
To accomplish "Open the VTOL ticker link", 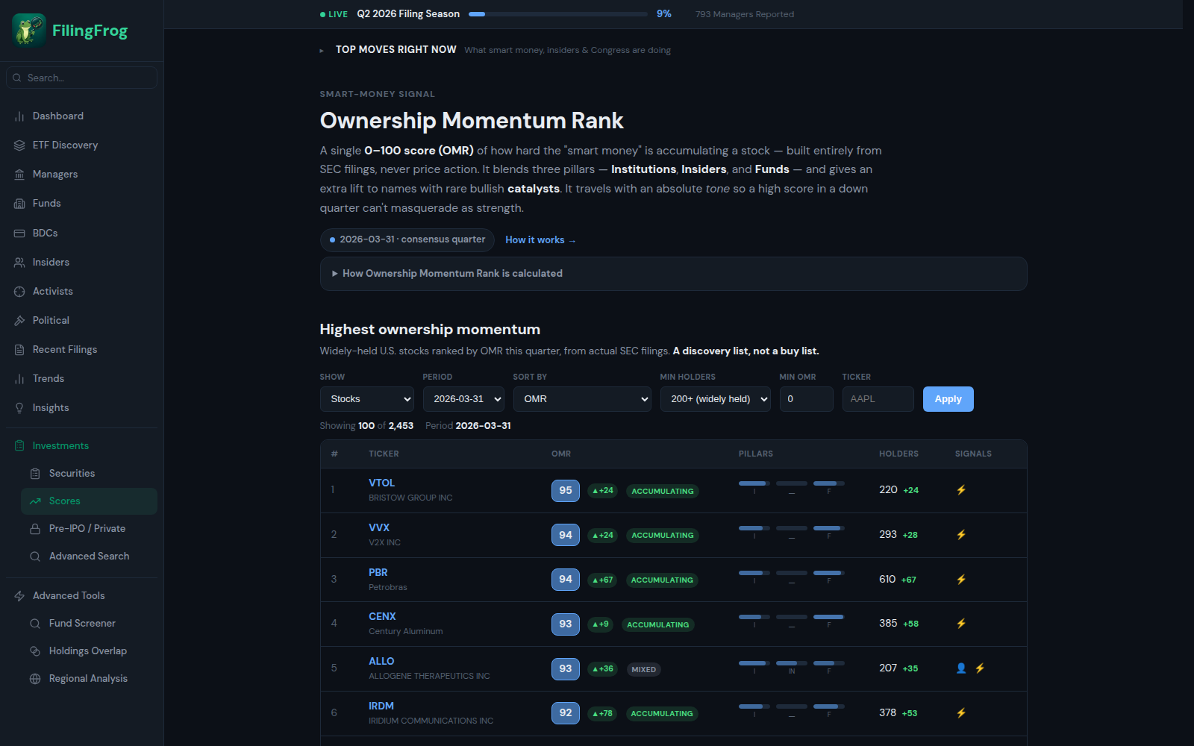I will (x=381, y=483).
